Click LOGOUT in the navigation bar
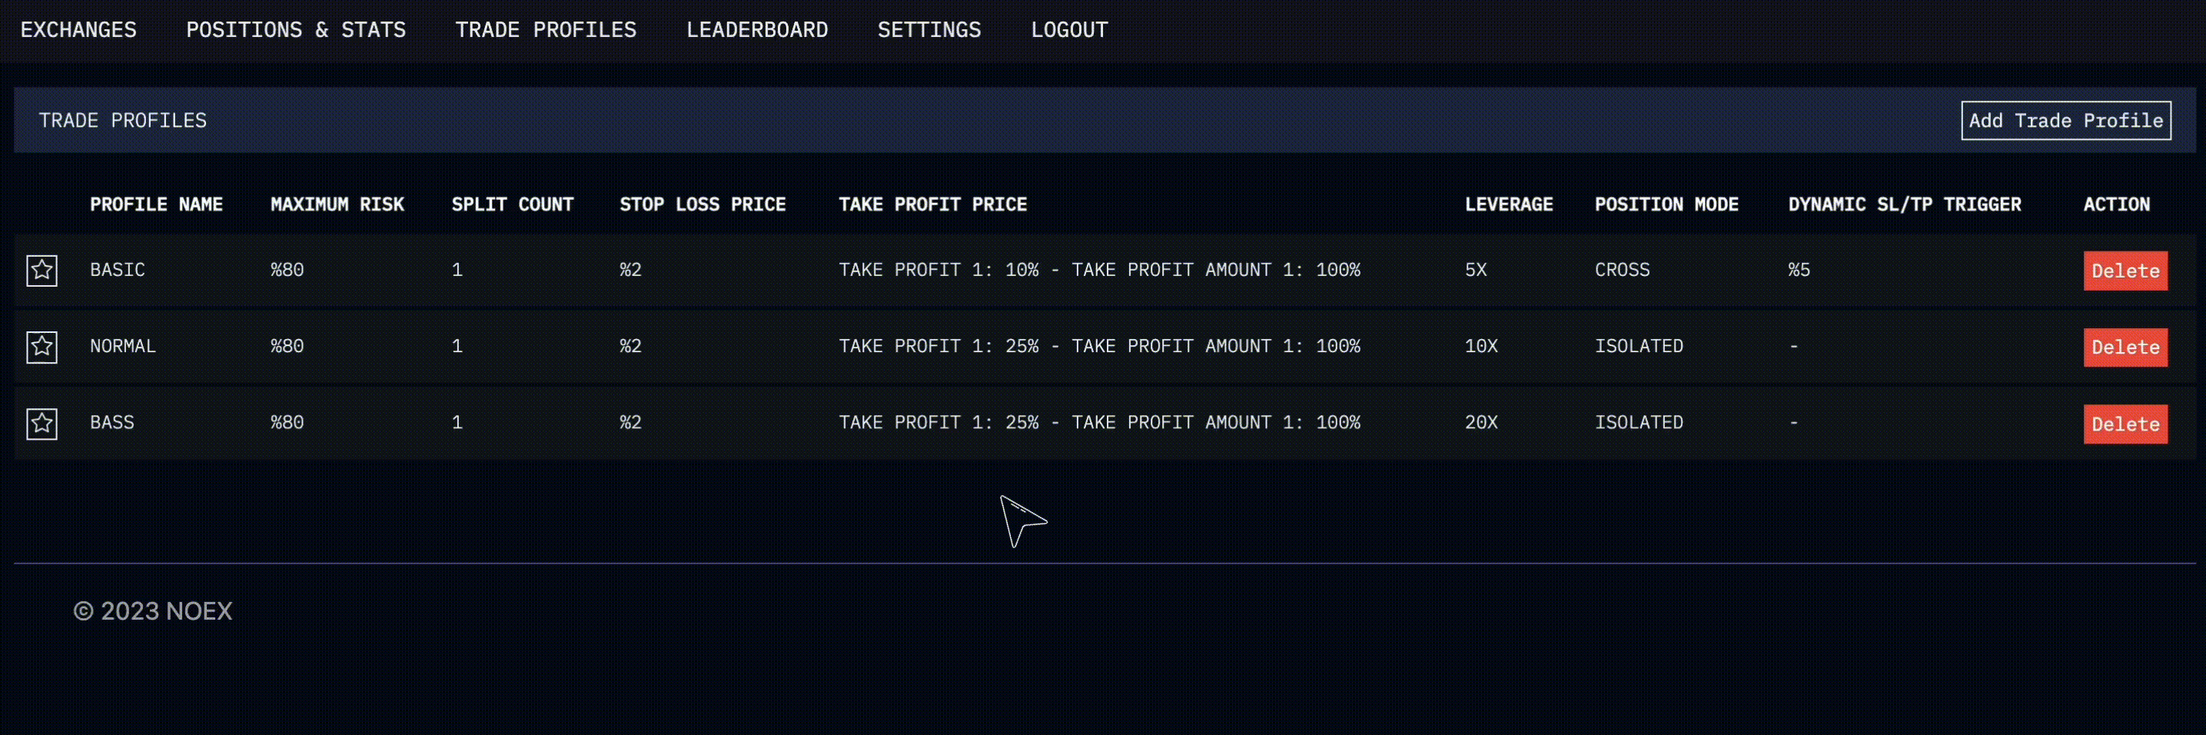This screenshot has height=735, width=2206. pos(1068,30)
